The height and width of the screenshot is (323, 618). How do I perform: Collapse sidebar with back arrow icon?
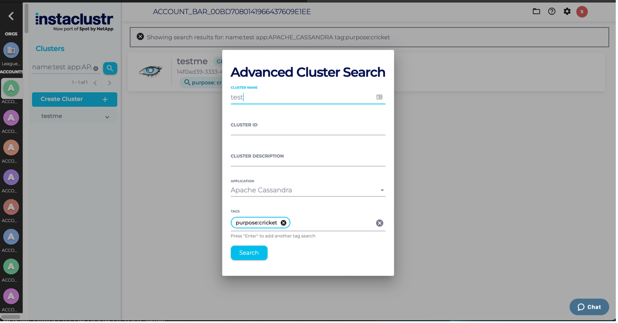[x=11, y=16]
